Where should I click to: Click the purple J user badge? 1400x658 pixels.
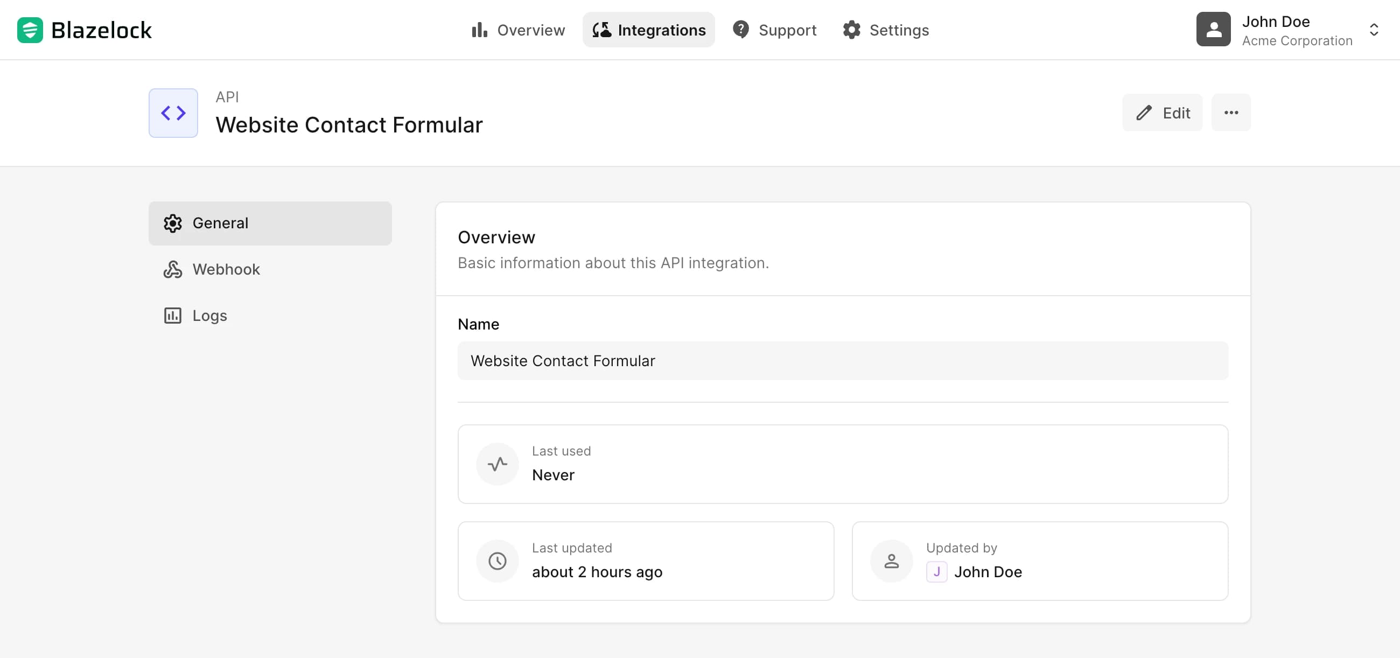936,572
